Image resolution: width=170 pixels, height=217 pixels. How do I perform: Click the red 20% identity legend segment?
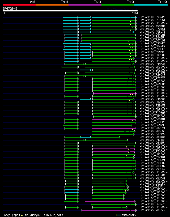pyautogui.click(x=19, y=5)
